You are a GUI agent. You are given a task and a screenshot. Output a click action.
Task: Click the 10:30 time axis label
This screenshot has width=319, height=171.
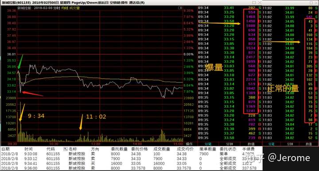pyautogui.click(x=54, y=144)
